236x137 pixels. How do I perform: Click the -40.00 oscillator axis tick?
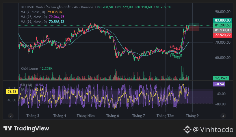tap(220, 94)
